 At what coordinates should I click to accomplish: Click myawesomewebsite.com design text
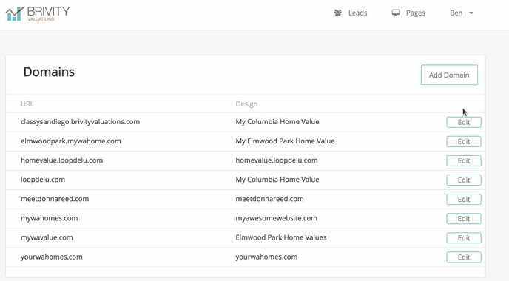click(x=276, y=218)
